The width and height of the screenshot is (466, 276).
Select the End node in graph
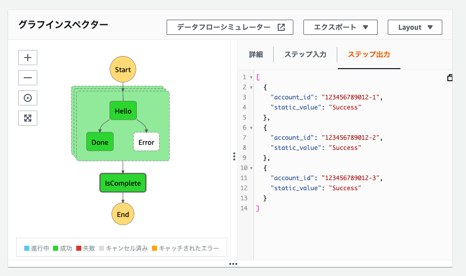point(123,214)
